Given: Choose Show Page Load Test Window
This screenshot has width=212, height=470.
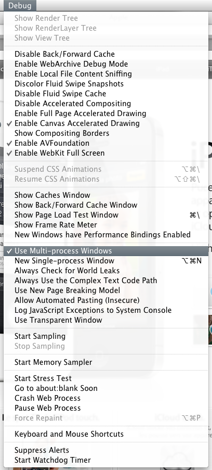Looking at the screenshot, I should coord(106,215).
